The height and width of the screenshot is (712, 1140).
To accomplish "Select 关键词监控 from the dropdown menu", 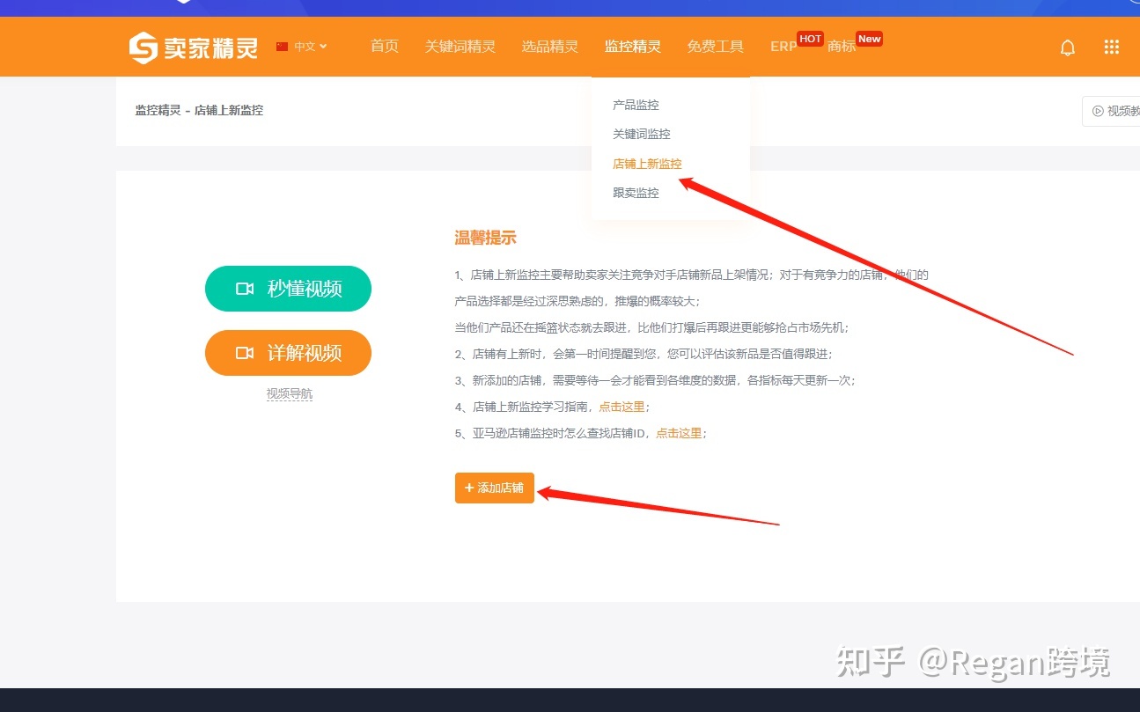I will (x=641, y=134).
